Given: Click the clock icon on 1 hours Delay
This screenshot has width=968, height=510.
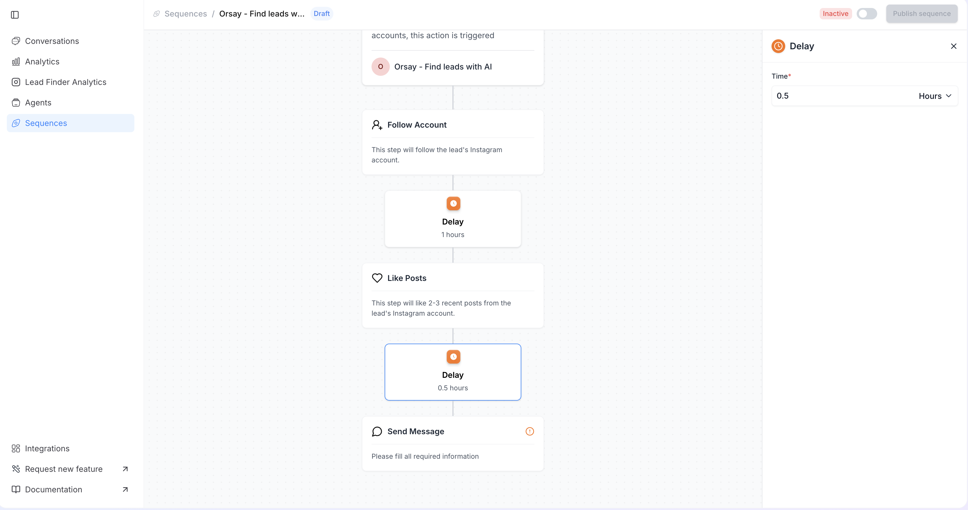Looking at the screenshot, I should click(x=453, y=203).
